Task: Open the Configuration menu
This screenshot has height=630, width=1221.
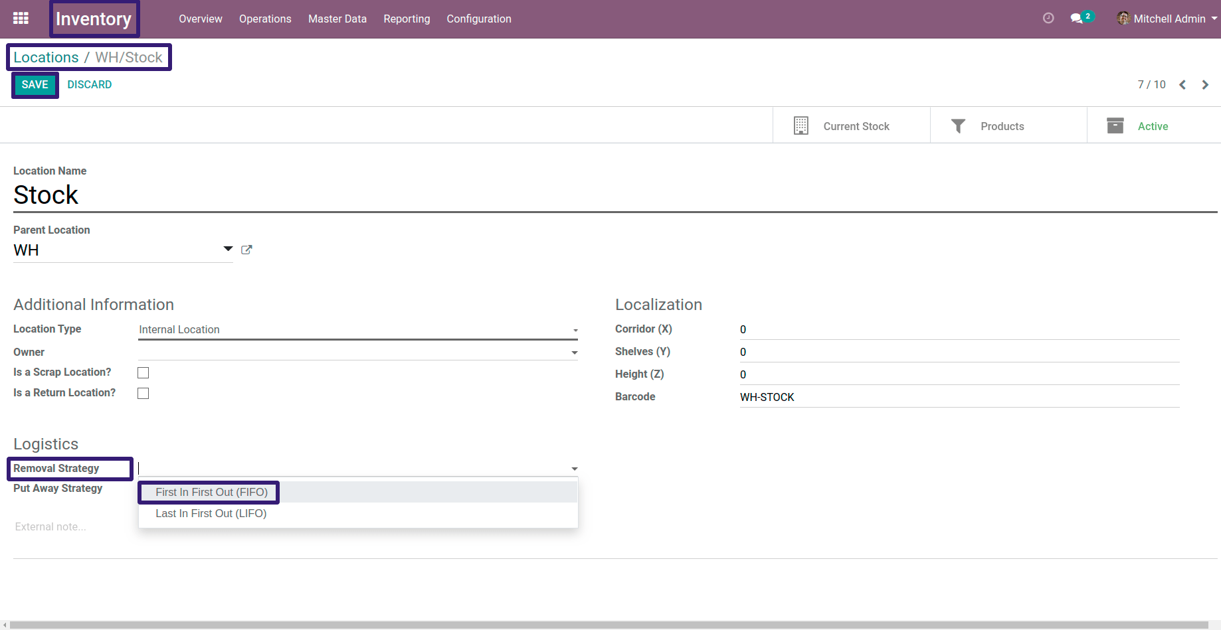Action: 479,19
